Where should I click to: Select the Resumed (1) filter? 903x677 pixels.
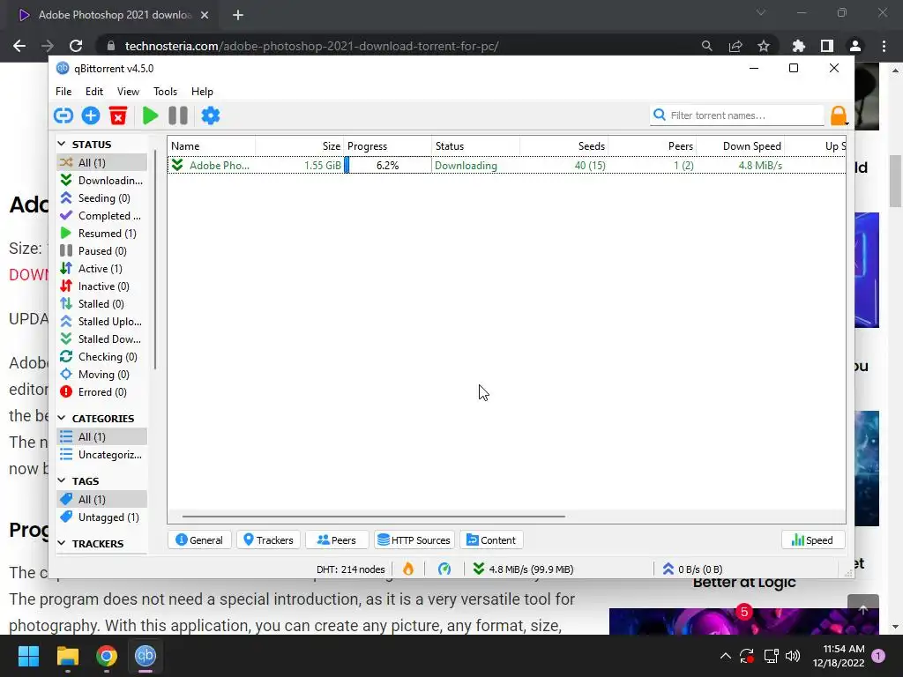click(101, 233)
